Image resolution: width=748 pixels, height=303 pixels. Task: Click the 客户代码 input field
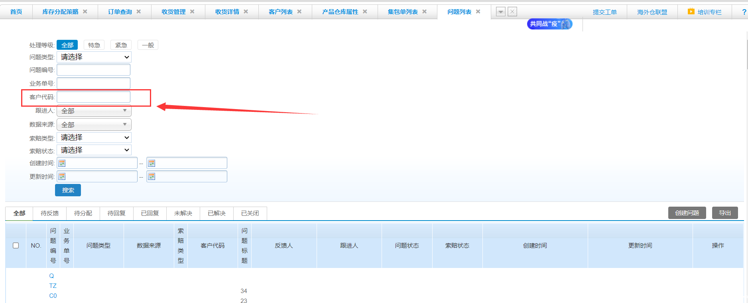(94, 97)
